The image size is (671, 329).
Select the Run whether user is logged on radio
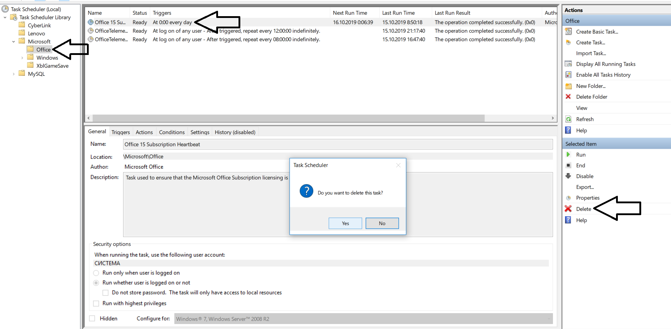96,283
